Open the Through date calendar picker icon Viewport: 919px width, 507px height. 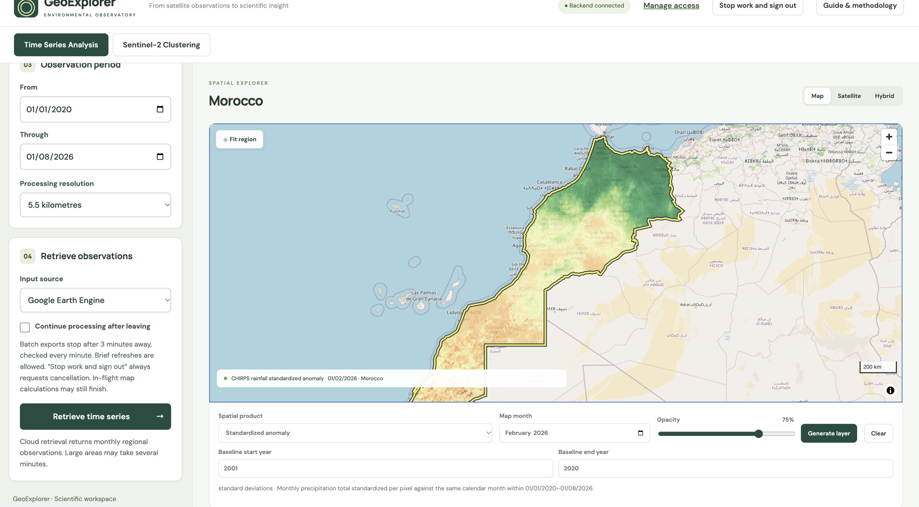(160, 156)
